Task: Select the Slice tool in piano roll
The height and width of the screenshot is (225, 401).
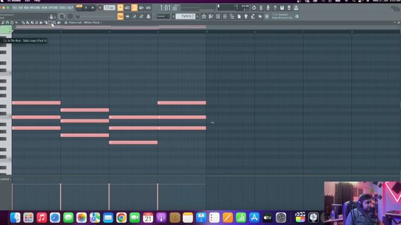Action: [46, 22]
